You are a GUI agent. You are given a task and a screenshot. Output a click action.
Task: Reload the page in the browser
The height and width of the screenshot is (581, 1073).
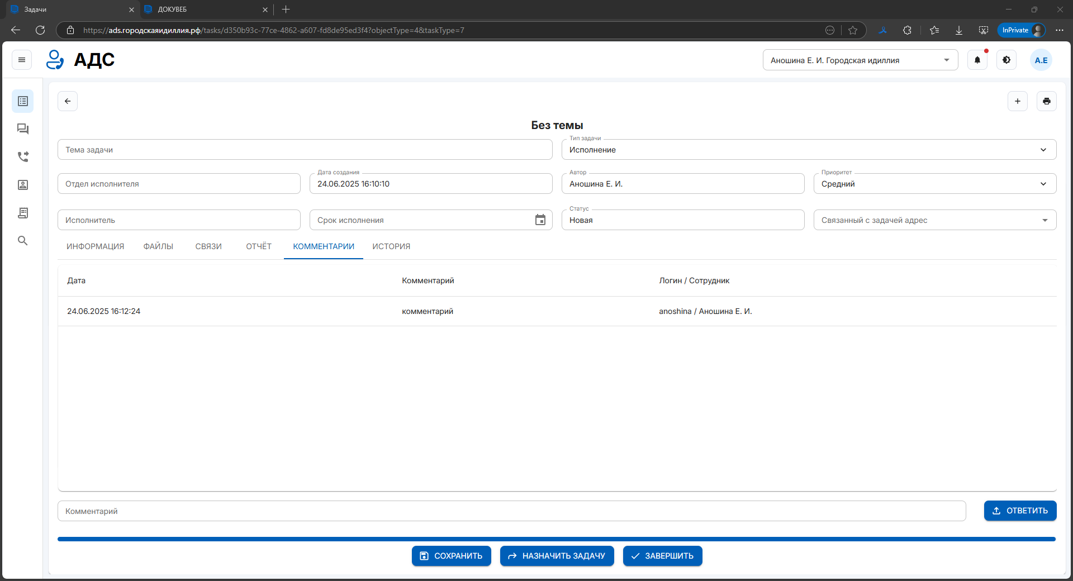click(x=40, y=30)
